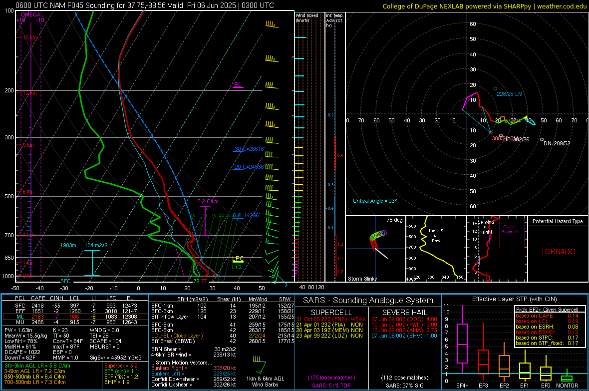
Task: Click the '700-500mb LR = 7.3 C/km' line
Action: 35,382
